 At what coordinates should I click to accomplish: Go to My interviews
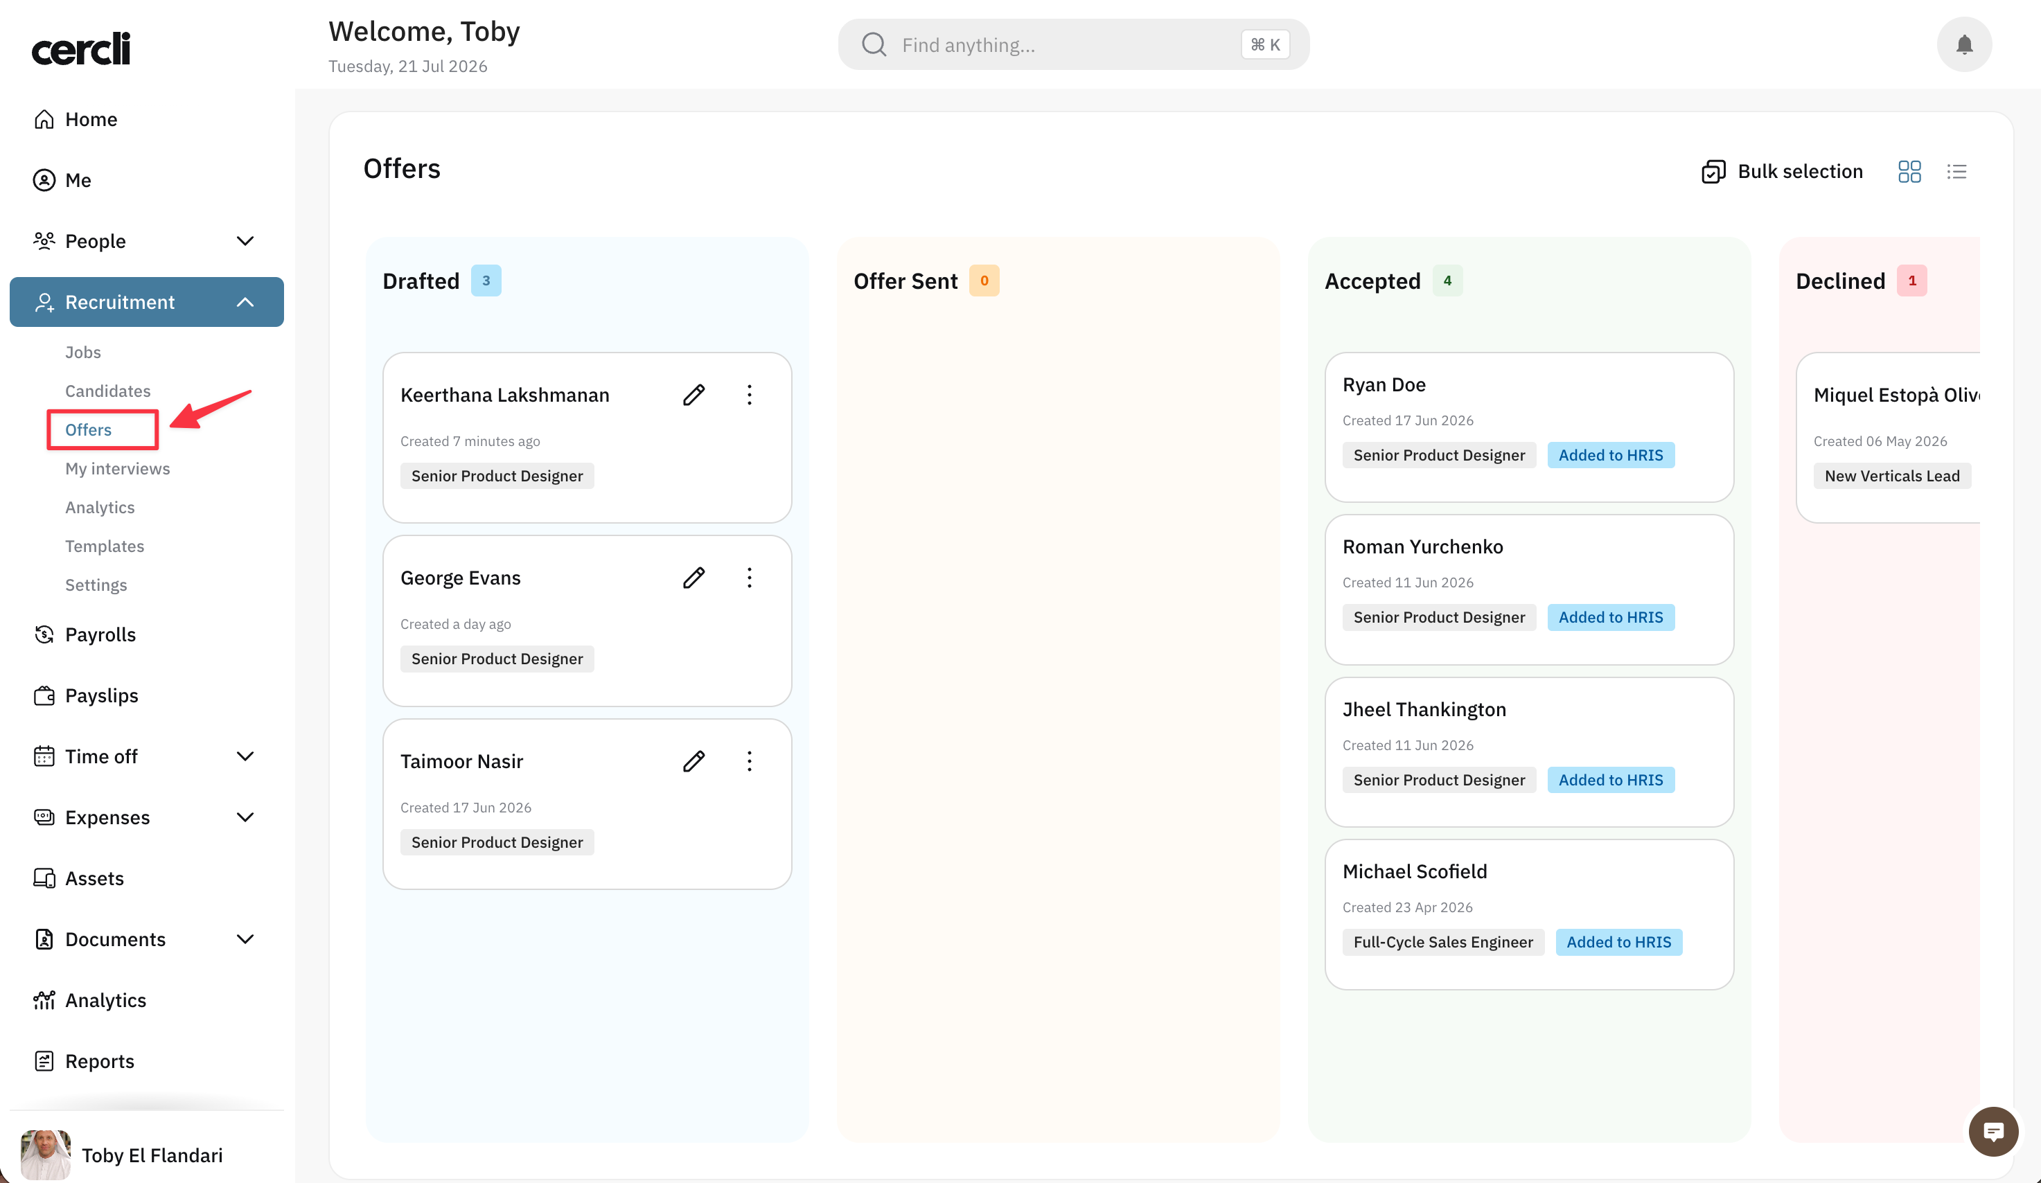click(x=118, y=469)
